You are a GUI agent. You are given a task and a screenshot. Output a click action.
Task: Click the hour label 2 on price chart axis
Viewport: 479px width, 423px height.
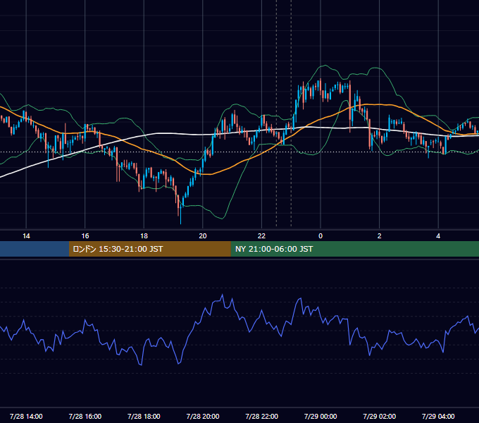(x=380, y=236)
